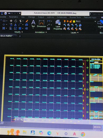
Task: Open the Output ribbon tab
Action: pos(41,17)
